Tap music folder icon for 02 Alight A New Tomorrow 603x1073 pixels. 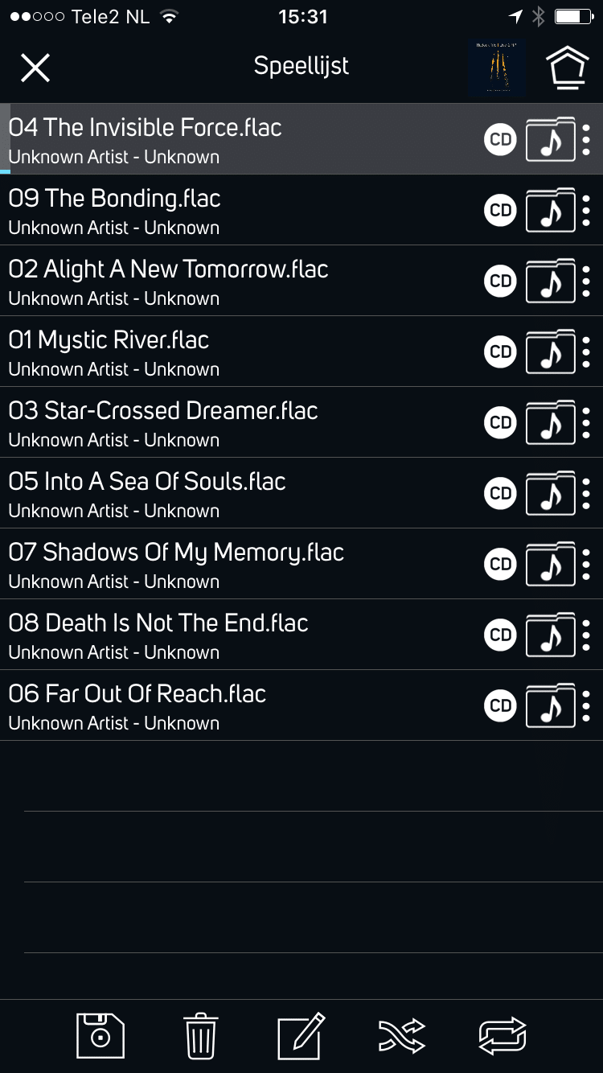click(x=551, y=281)
